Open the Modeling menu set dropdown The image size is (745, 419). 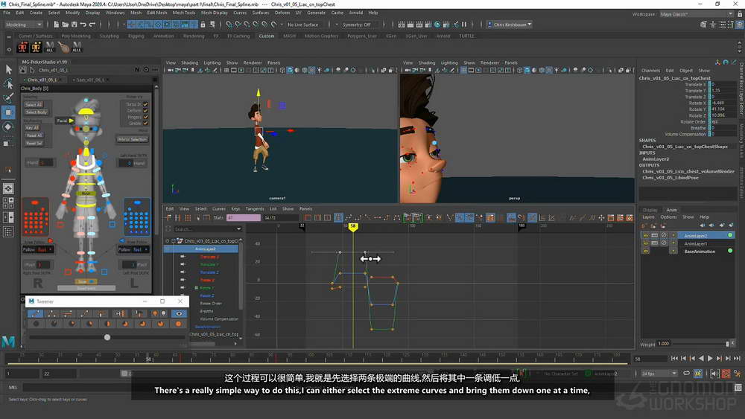tap(24, 25)
